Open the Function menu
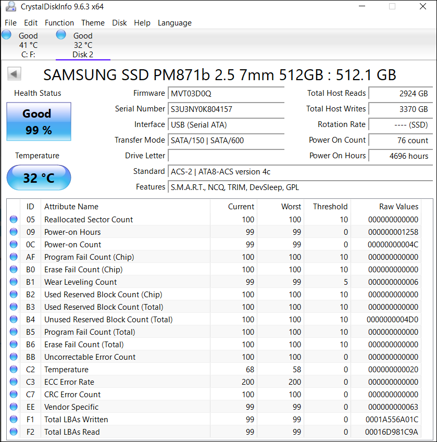The width and height of the screenshot is (437, 442). coord(59,23)
